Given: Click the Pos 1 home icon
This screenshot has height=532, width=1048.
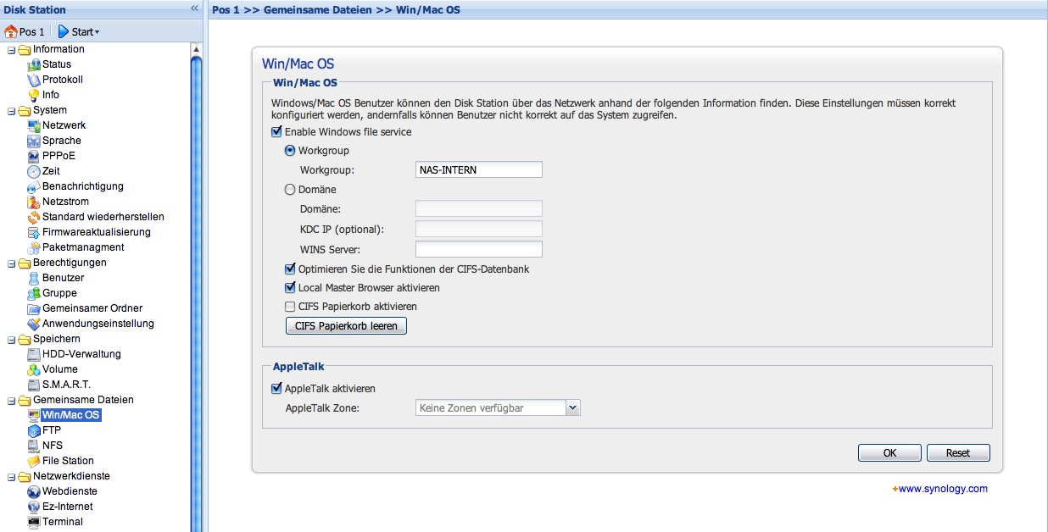Looking at the screenshot, I should (x=11, y=31).
